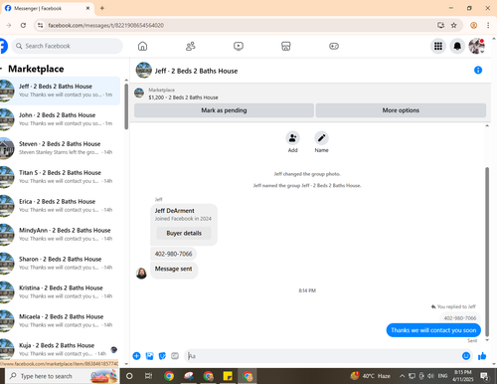The image size is (497, 384).
Task: Open Titan S - 2 Beds 2 Baths House conversation
Action: tap(60, 177)
